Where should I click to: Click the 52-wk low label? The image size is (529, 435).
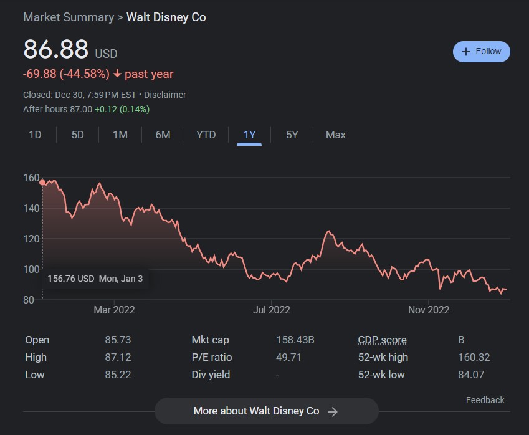coord(381,375)
